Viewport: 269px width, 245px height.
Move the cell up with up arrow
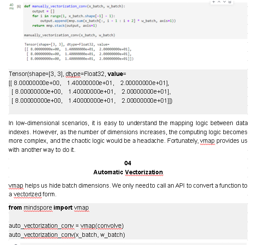click(x=219, y=3)
